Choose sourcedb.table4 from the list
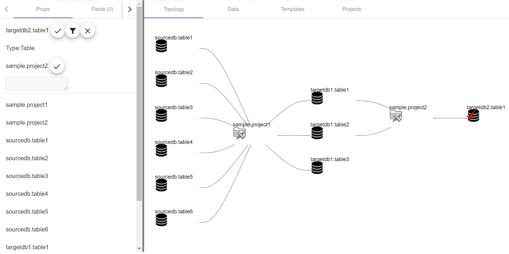Screen dimensions: 509x254 [x=27, y=194]
